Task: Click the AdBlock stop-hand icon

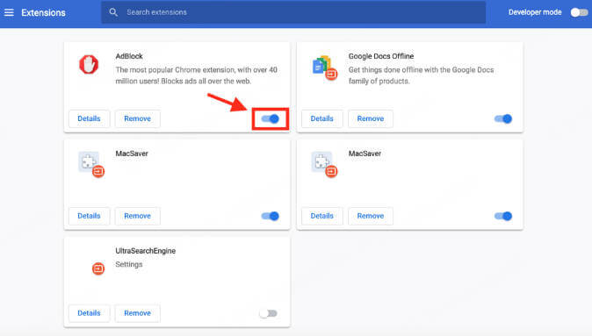Action: coord(89,65)
